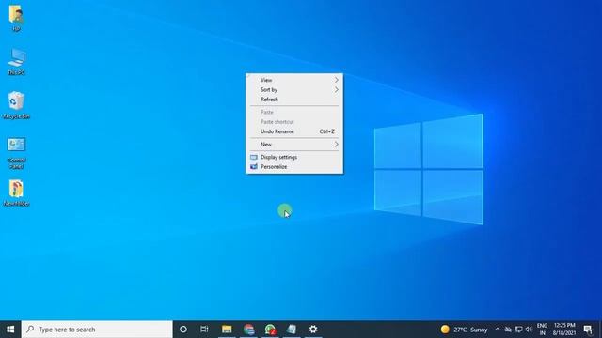Click the display monitor icon in system tray
Viewport: 602px width, 338px height.
pyautogui.click(x=518, y=330)
